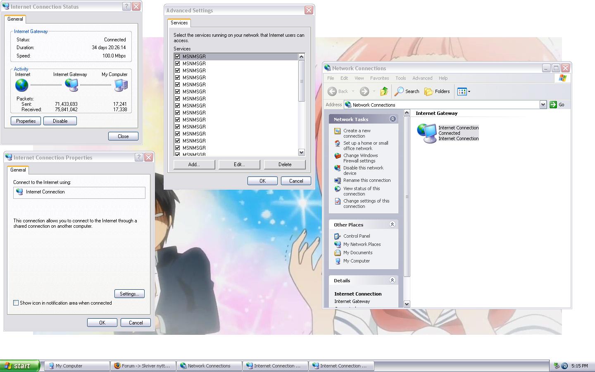Screen dimensions: 595x372
Task: Click the Disable this network device icon
Action: click(338, 168)
